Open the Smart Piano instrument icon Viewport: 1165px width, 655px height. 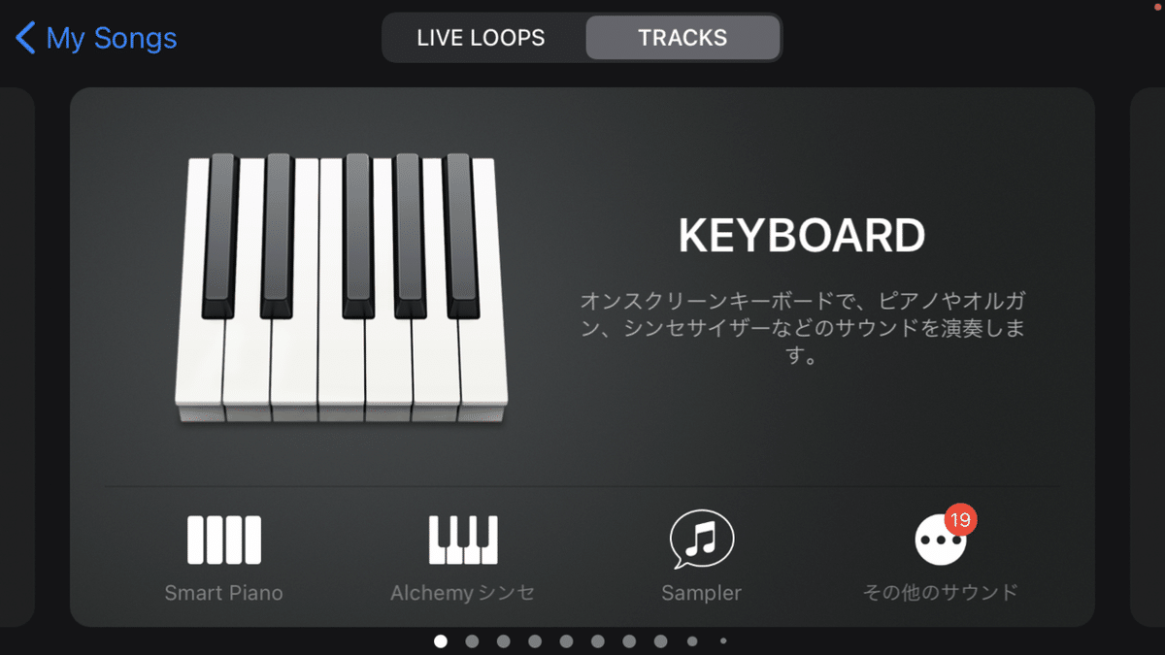pos(224,540)
